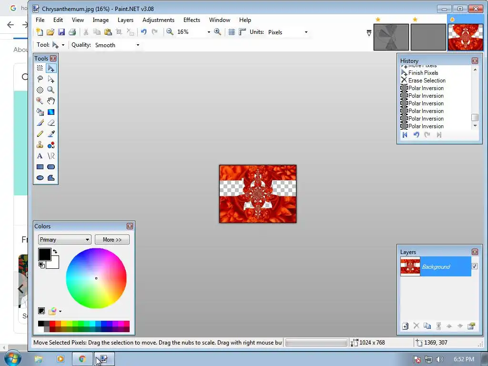Select the Gradient tool
The height and width of the screenshot is (366, 488).
click(51, 112)
